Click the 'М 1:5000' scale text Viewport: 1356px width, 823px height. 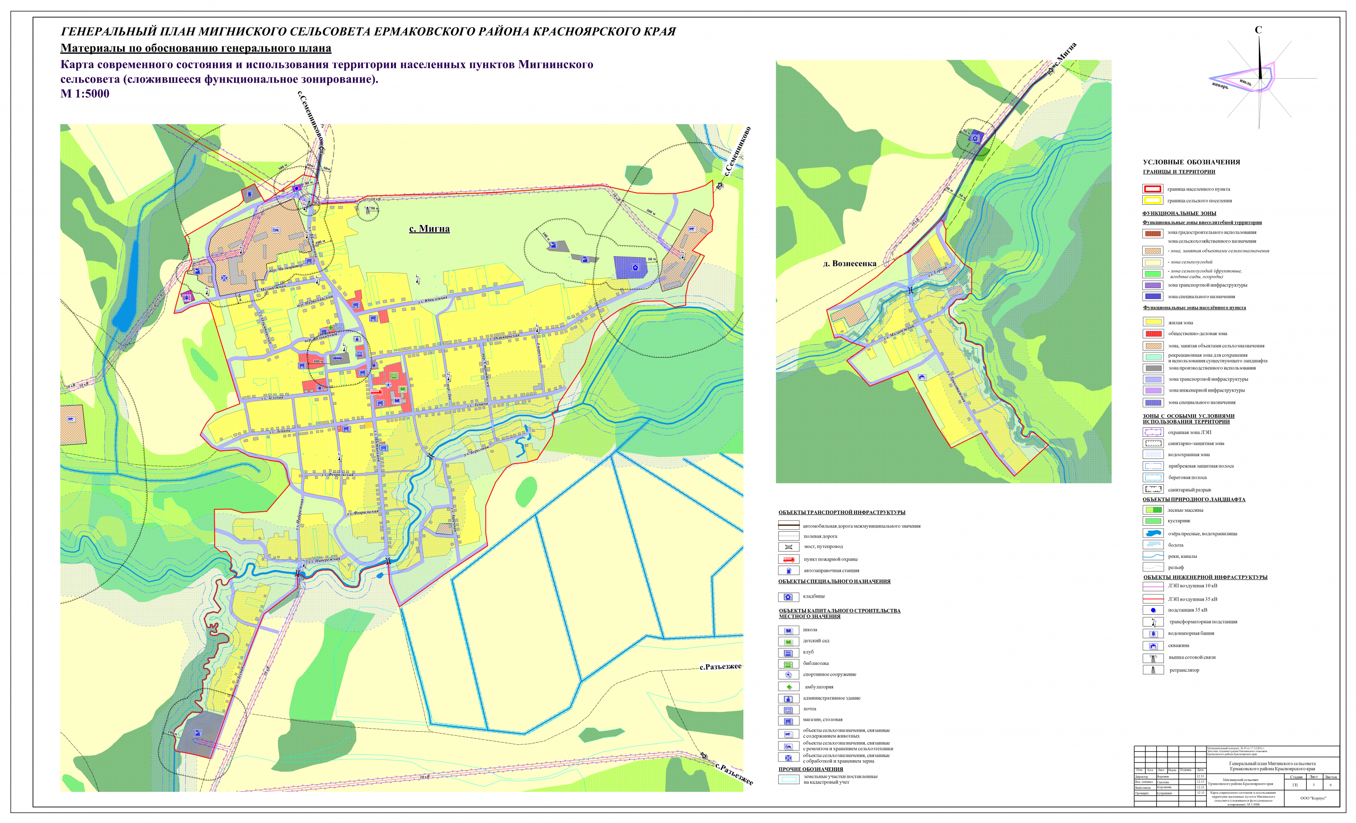pyautogui.click(x=85, y=94)
